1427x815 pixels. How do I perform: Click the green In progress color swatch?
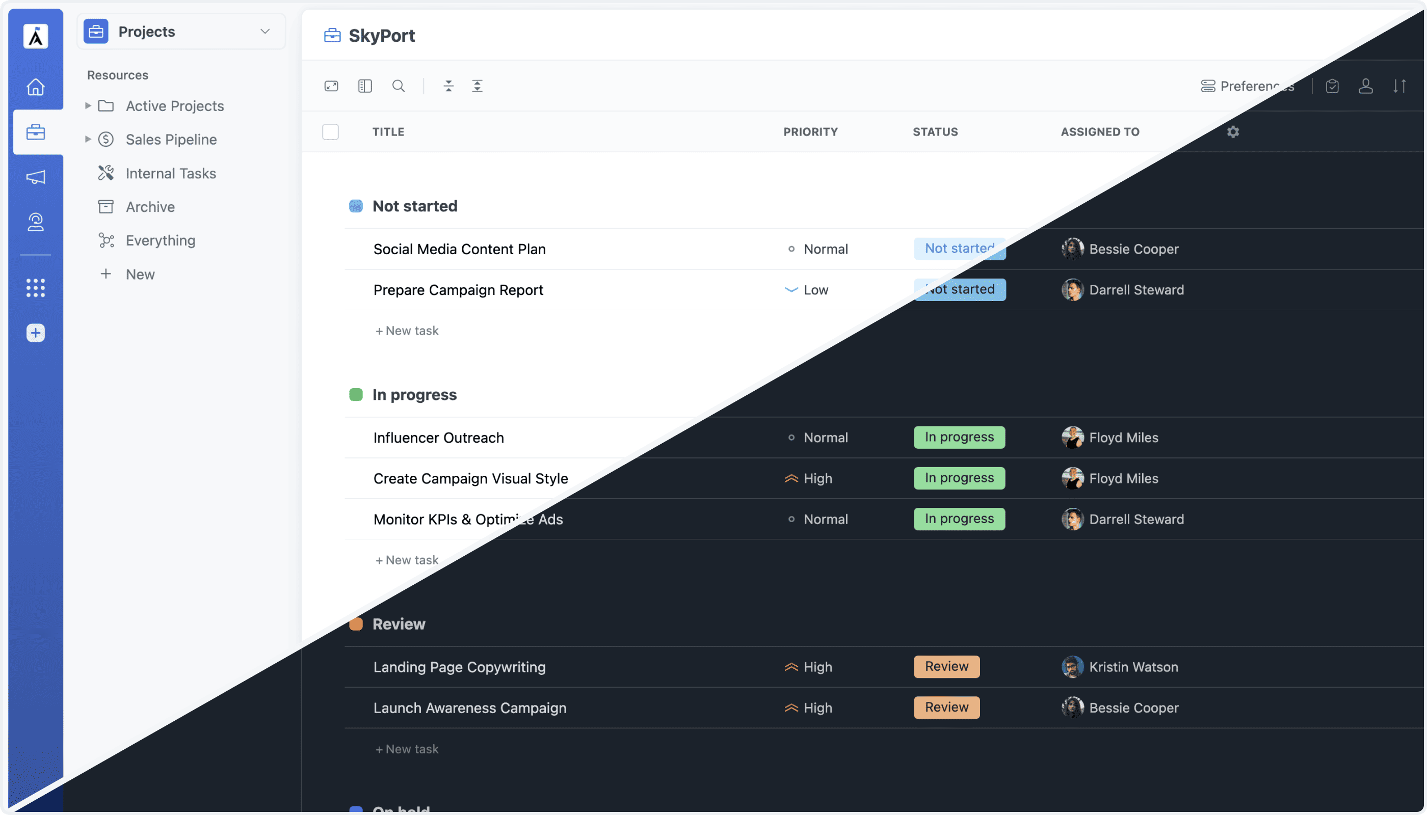(x=356, y=395)
